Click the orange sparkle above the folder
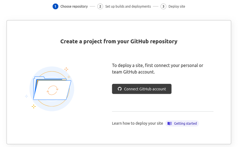Image resolution: width=238 pixels, height=147 pixels. tap(66, 69)
